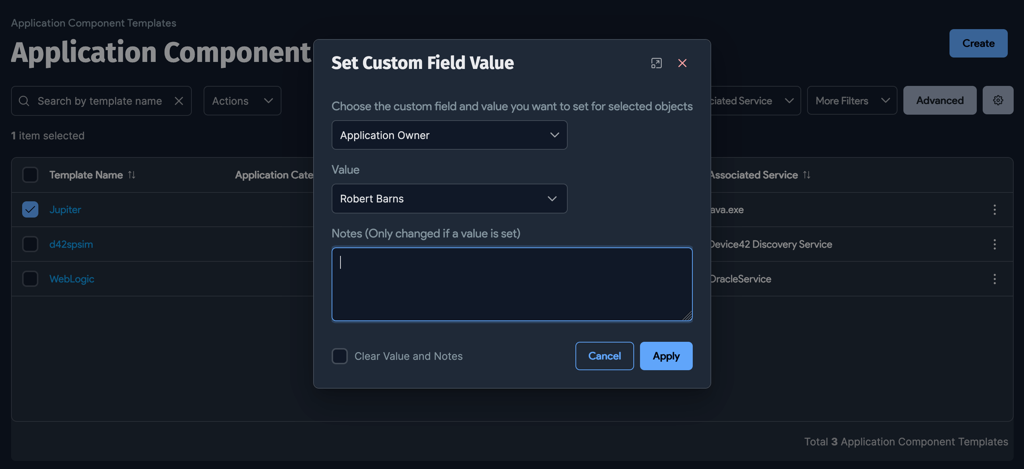Clear the template name search field
This screenshot has height=469, width=1024.
click(179, 101)
